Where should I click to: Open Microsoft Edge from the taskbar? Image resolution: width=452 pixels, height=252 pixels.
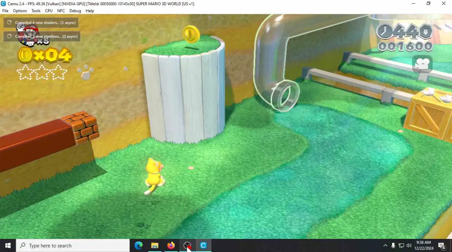139,245
